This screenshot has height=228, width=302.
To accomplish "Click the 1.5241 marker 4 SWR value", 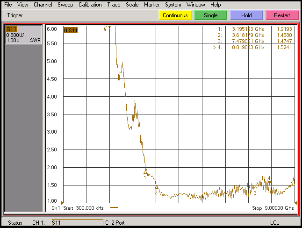I will pyautogui.click(x=284, y=47).
